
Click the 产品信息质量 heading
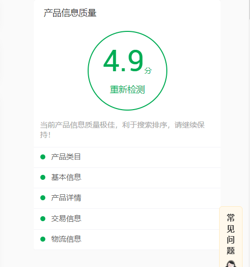[70, 13]
